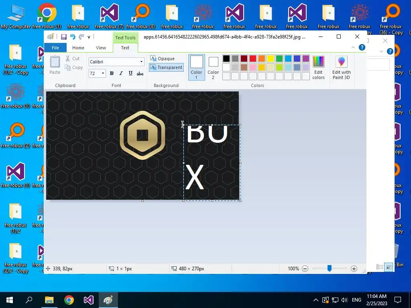Toggle Italic text formatting
This screenshot has width=411, height=308.
pyautogui.click(x=121, y=73)
